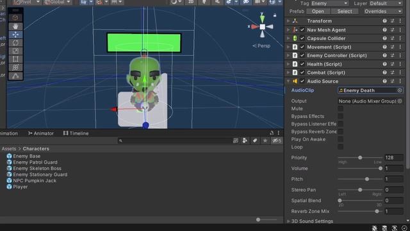Screen dimensions: 410x231
Task: Click the prefab Select button
Action: pyautogui.click(x=345, y=12)
